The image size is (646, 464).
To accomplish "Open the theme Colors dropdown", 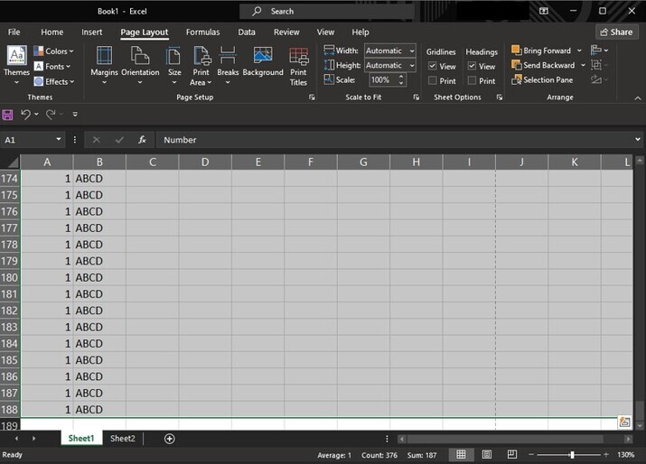I will coord(55,51).
